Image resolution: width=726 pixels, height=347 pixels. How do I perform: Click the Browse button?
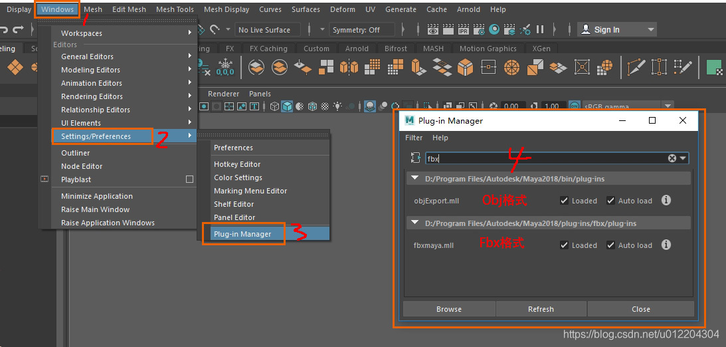449,309
